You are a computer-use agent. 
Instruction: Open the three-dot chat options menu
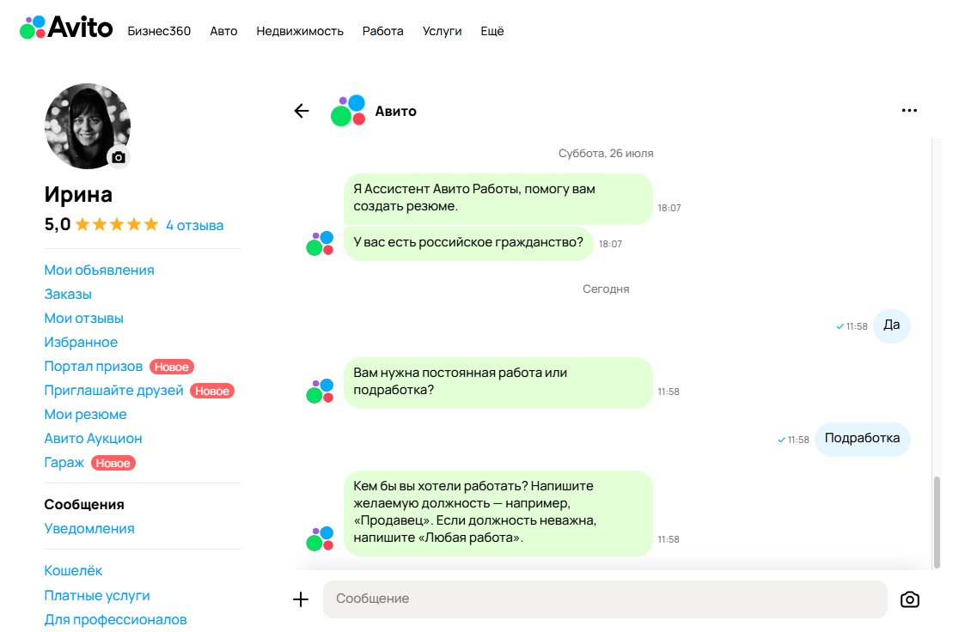909,111
